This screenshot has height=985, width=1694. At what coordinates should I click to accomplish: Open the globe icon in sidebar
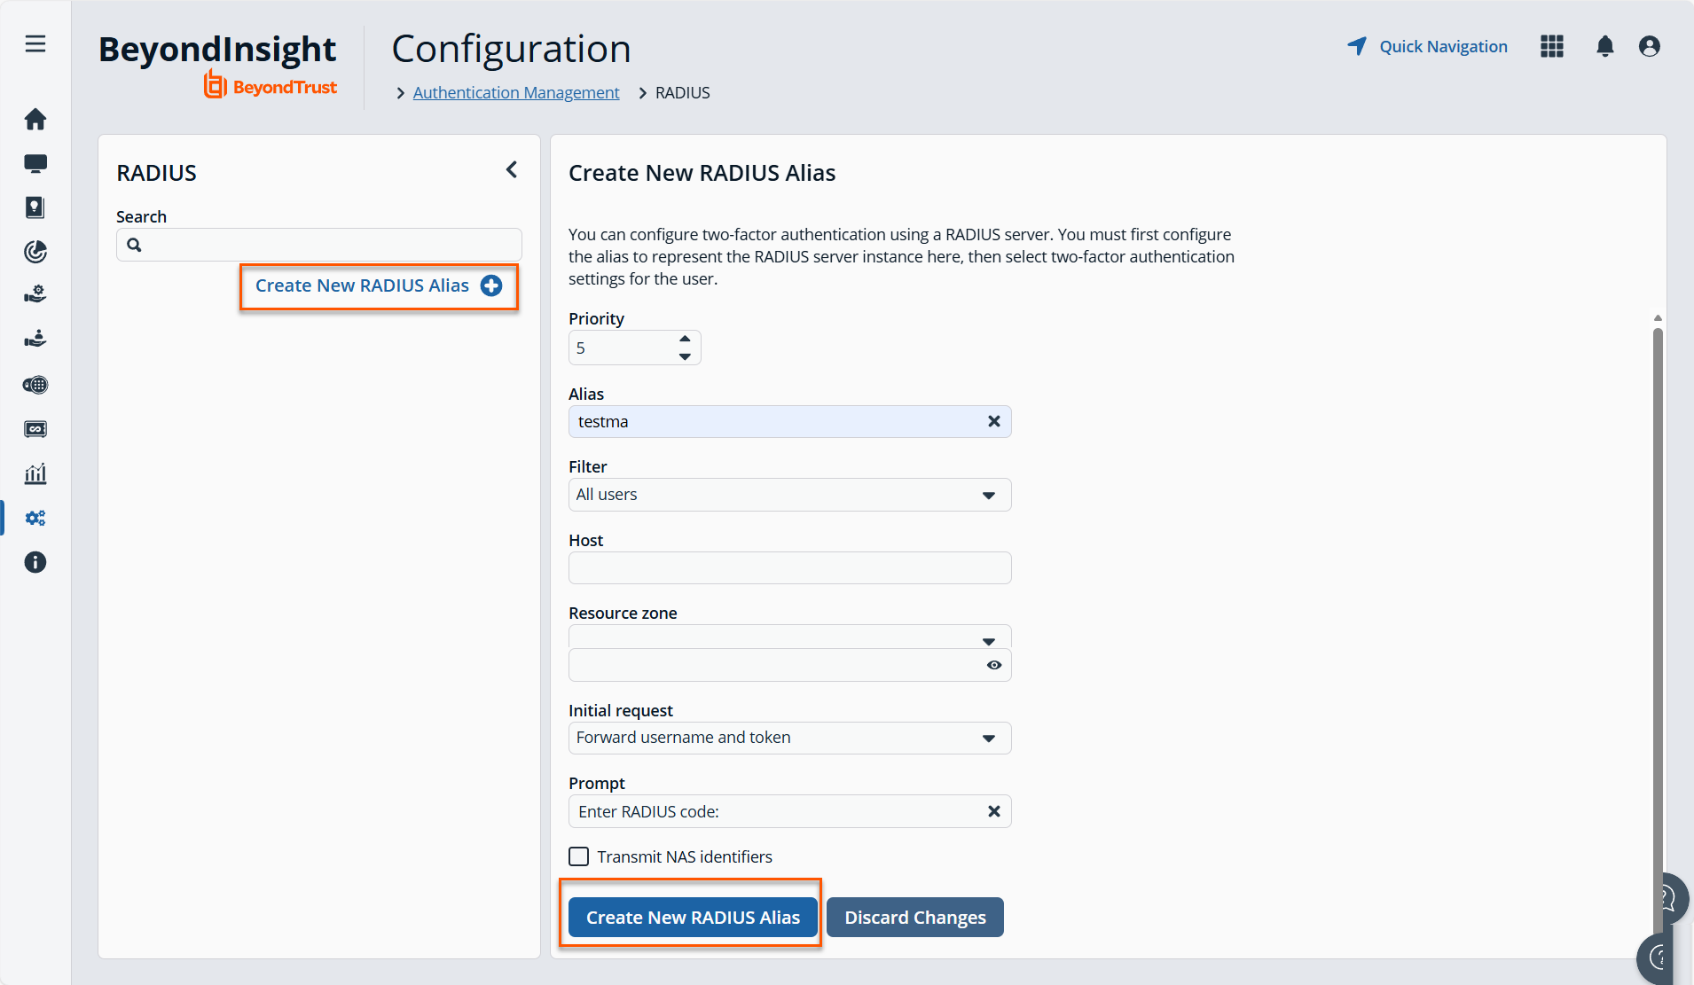[x=35, y=385]
